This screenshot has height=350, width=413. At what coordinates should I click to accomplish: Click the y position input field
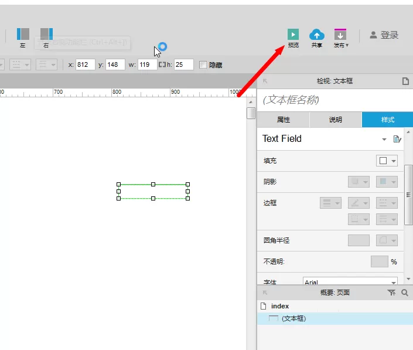115,64
